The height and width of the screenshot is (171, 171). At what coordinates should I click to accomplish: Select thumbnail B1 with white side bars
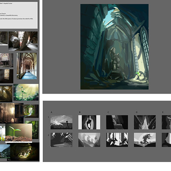coord(89,122)
